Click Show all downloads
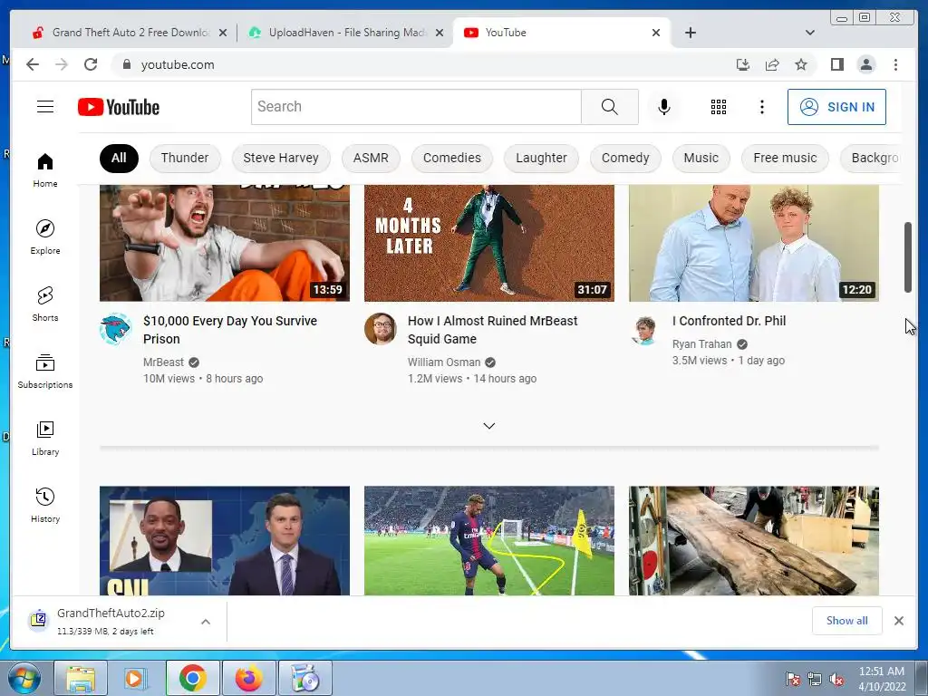The width and height of the screenshot is (928, 696). point(847,620)
